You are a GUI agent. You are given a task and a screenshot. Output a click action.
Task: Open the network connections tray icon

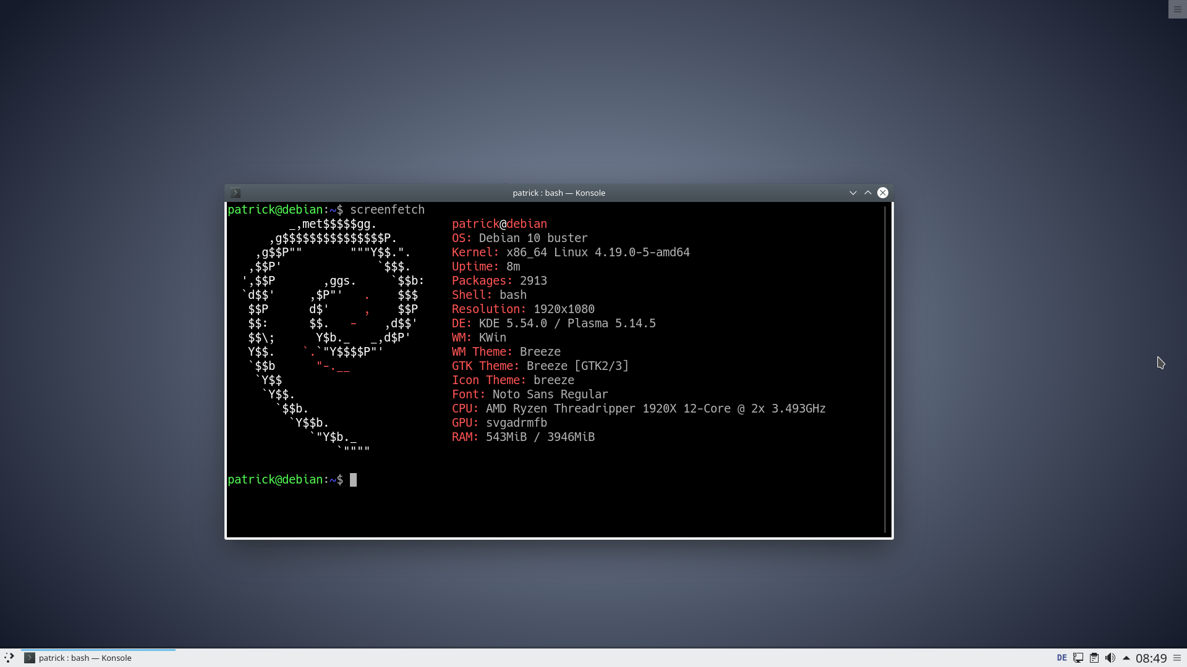pos(1078,658)
